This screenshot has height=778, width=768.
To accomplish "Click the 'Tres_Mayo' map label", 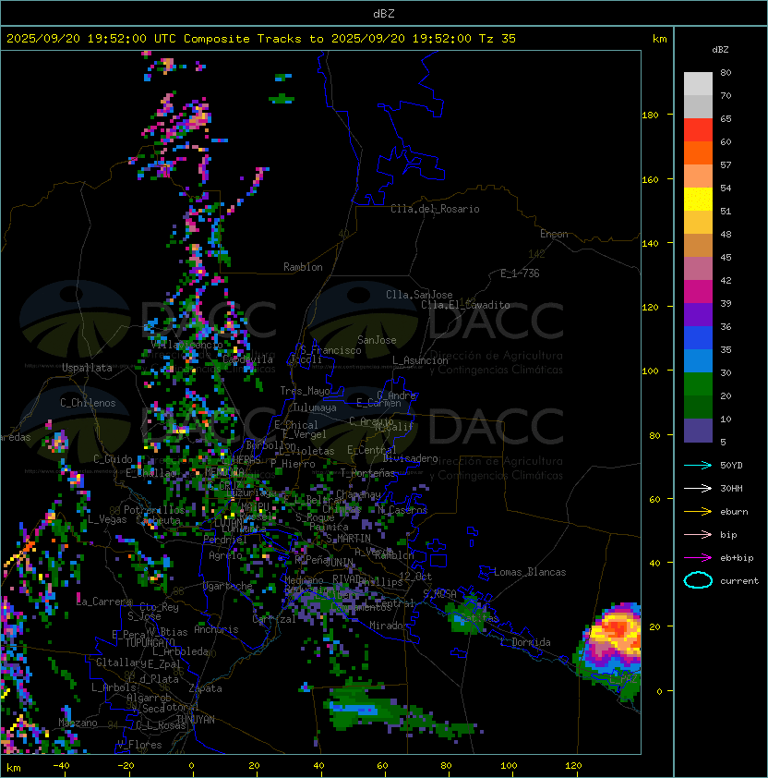I will tap(305, 391).
